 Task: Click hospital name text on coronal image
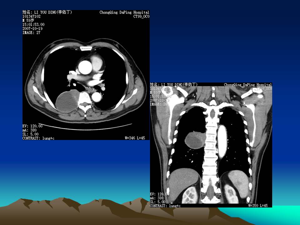click(247, 85)
